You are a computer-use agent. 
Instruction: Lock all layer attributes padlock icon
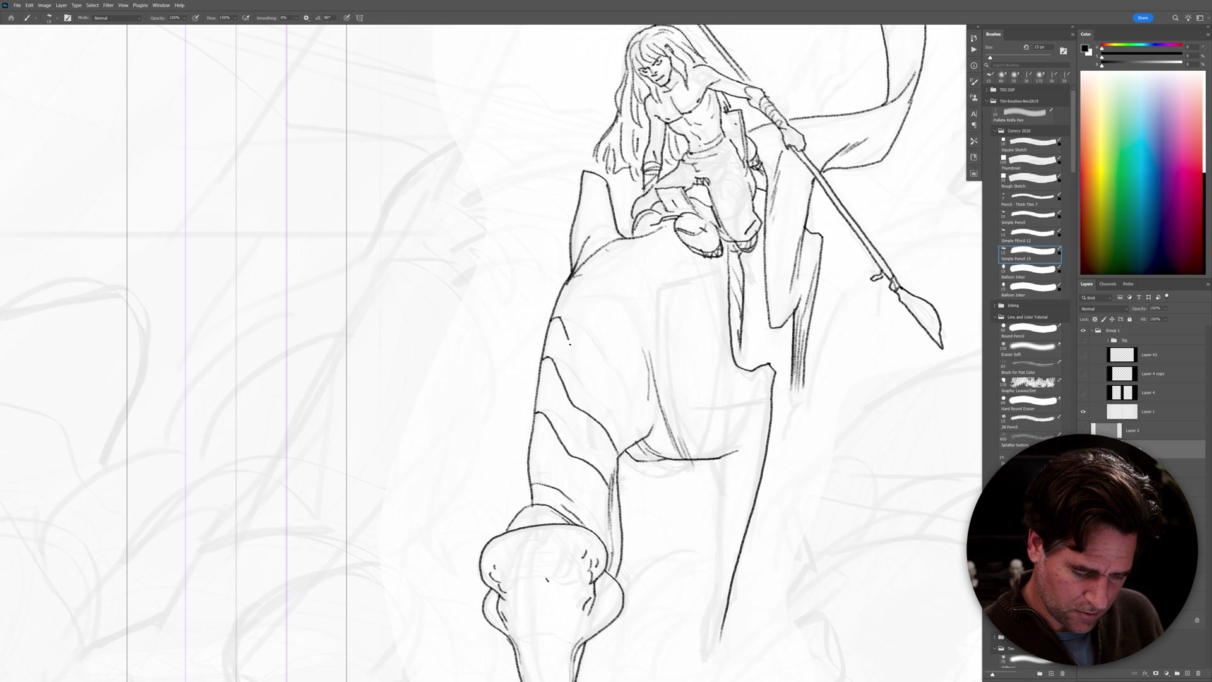click(x=1129, y=320)
